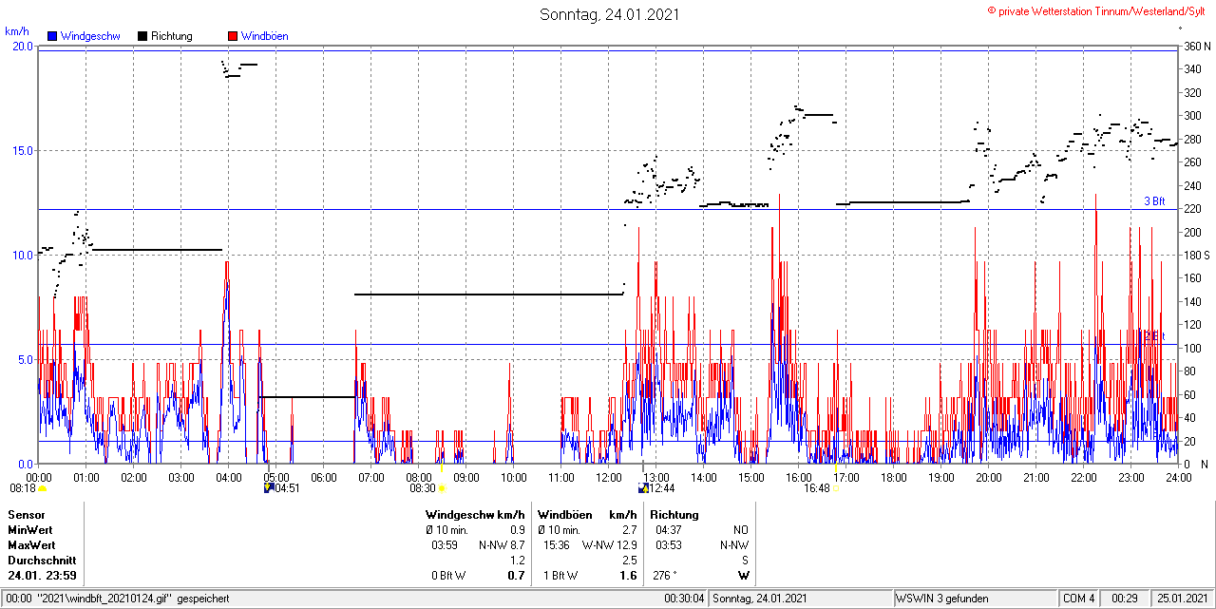Click the WSWIN 3 gefunden status entry

point(942,599)
